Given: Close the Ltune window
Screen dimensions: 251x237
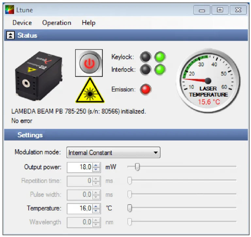Looking at the screenshot, I should 238,10.
